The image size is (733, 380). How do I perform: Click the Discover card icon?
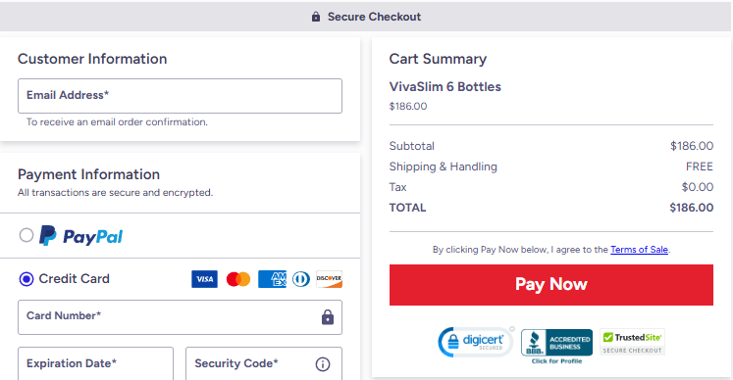(x=329, y=279)
